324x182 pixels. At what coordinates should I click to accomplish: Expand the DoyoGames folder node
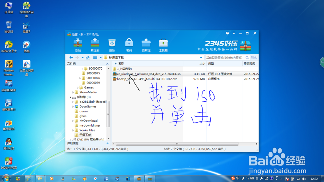click(x=73, y=107)
